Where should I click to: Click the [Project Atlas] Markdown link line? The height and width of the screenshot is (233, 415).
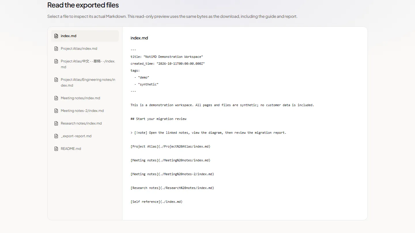[170, 146]
